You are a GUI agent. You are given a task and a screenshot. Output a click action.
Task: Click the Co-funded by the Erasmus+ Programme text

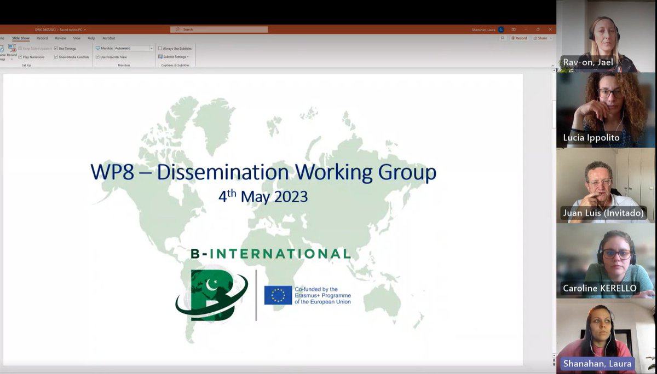pos(323,295)
